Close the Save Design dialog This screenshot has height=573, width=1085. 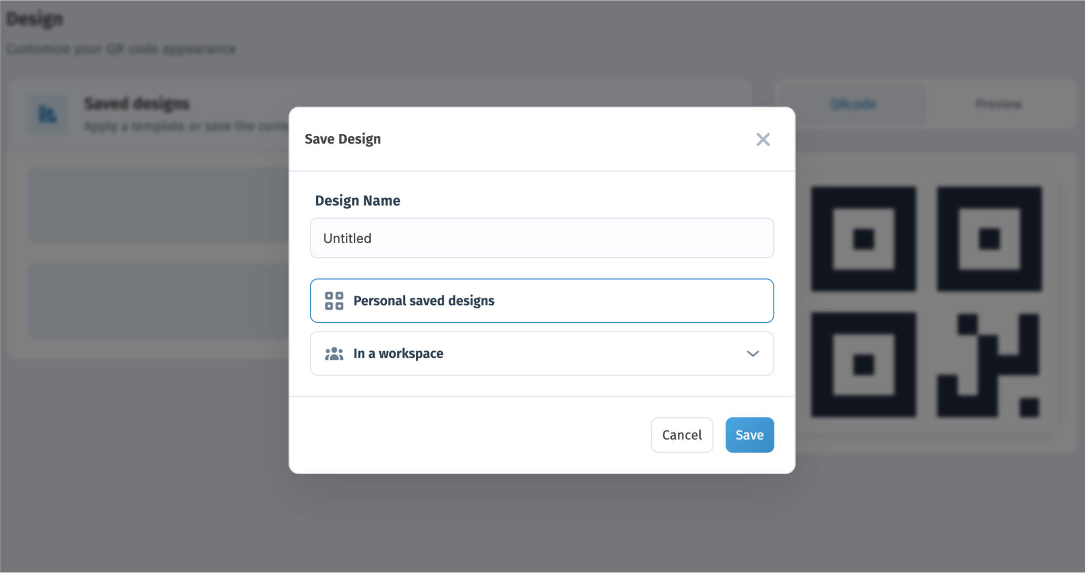(x=763, y=139)
